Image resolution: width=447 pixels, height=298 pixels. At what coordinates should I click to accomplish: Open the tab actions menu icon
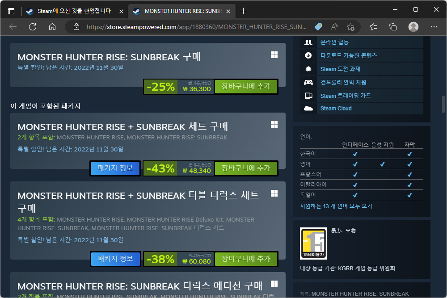(x=11, y=11)
